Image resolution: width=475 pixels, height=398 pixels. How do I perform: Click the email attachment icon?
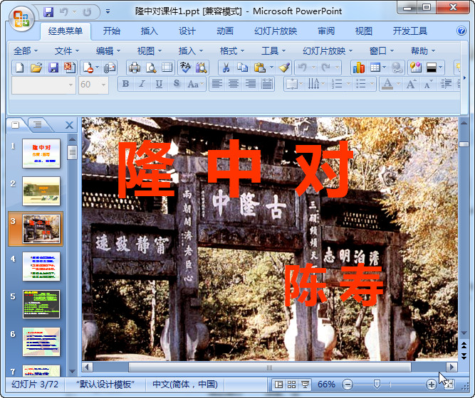click(x=110, y=68)
